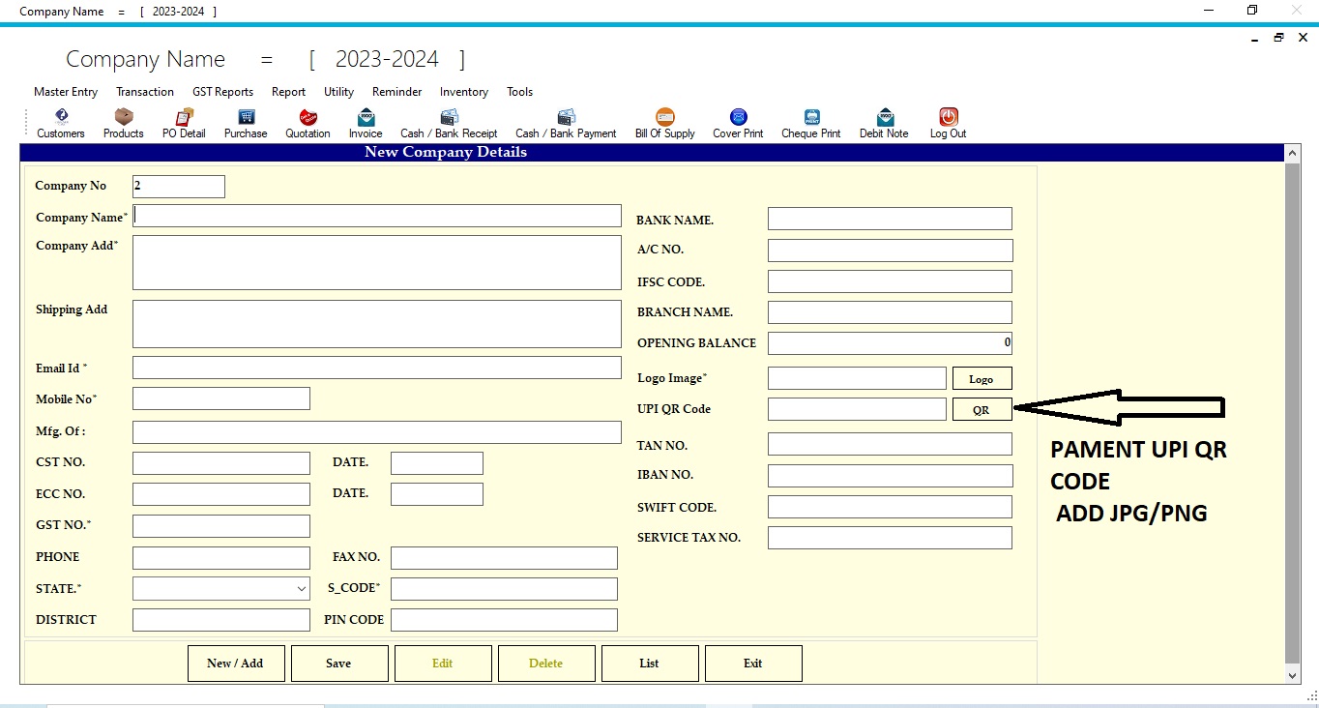Click the Log Out icon
The height and width of the screenshot is (708, 1319).
[x=948, y=123]
